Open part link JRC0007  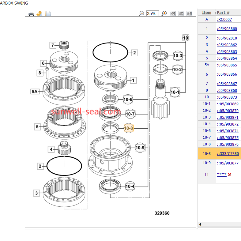point(224,19)
